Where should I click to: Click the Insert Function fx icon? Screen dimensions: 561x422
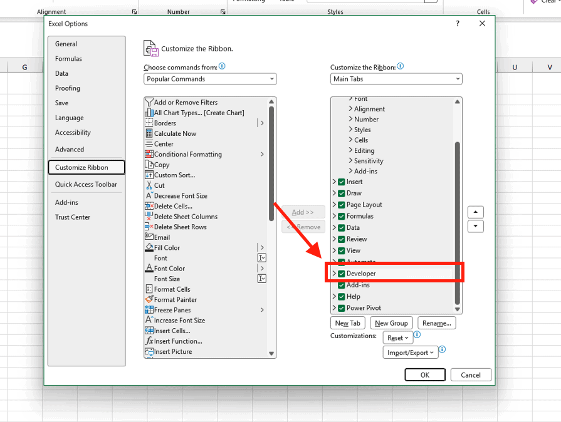pos(149,341)
